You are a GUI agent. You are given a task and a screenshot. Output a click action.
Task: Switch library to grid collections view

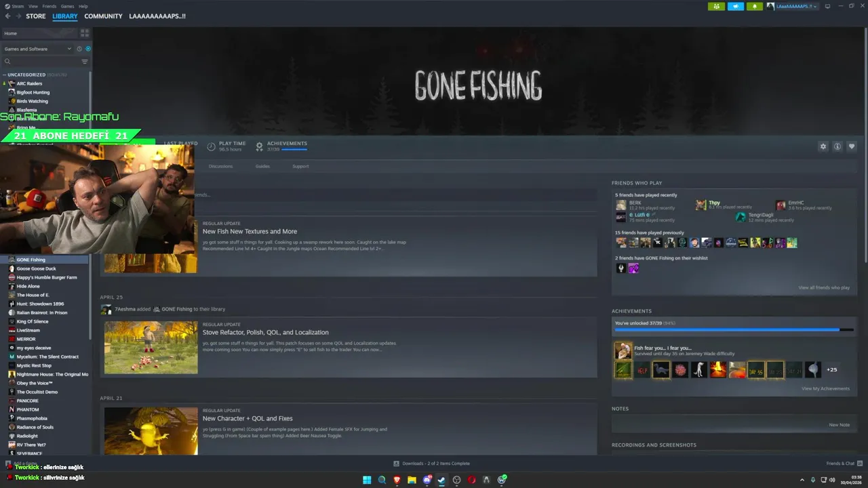(85, 33)
